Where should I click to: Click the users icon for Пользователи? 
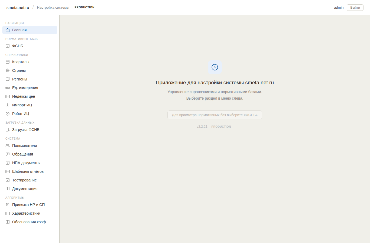8,146
